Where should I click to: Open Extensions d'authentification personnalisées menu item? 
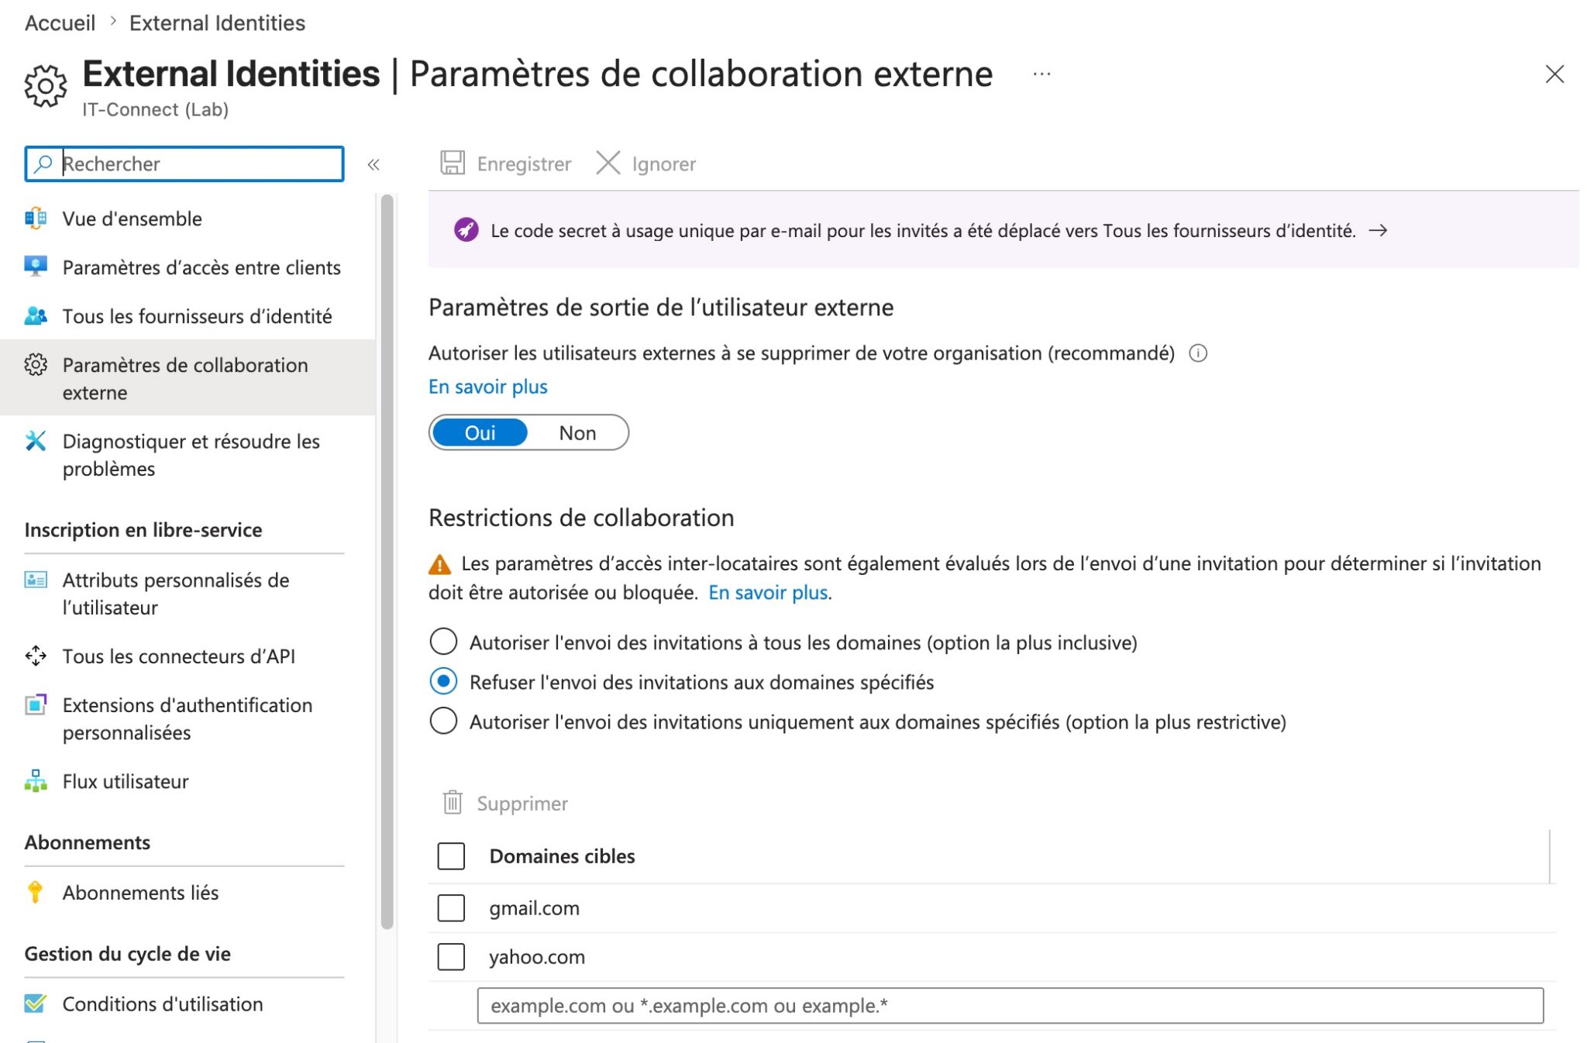point(188,718)
